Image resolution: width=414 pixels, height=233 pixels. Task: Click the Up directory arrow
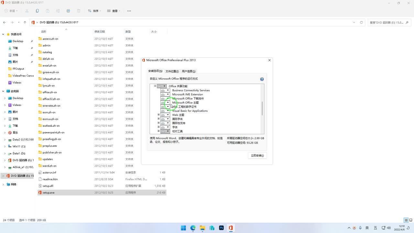click(25, 22)
